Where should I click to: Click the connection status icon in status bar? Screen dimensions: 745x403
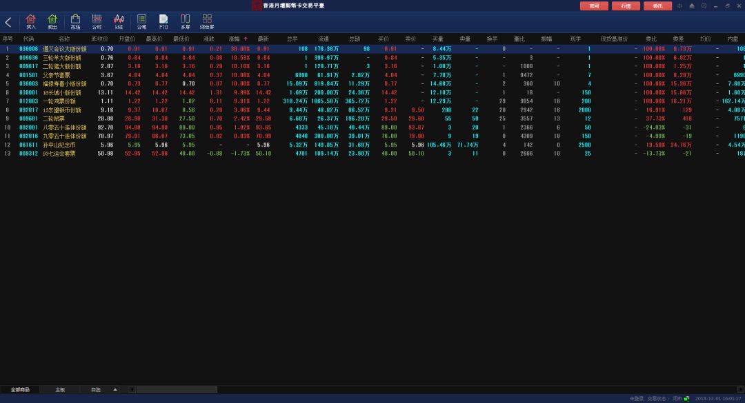click(x=686, y=399)
